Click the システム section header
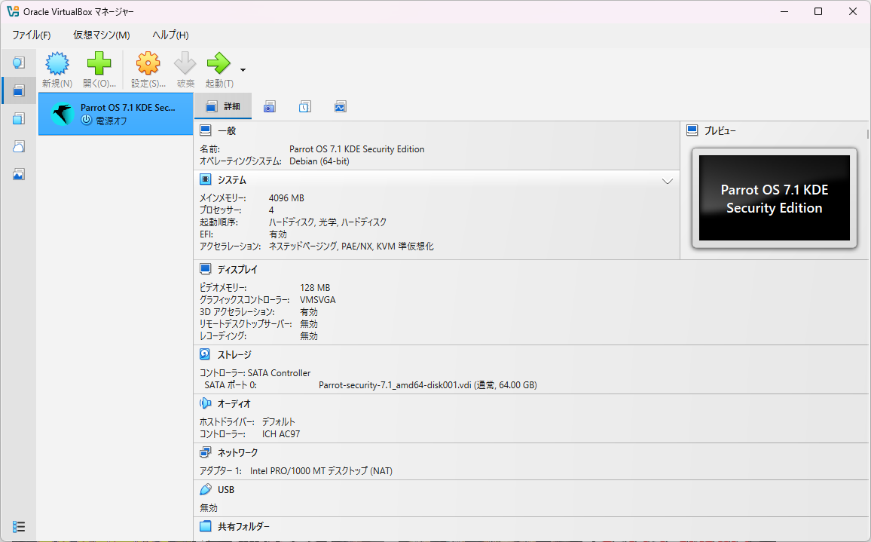The width and height of the screenshot is (871, 542). click(x=231, y=180)
